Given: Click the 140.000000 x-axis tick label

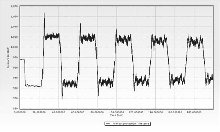Looking at the screenshot, I should click(155, 112).
